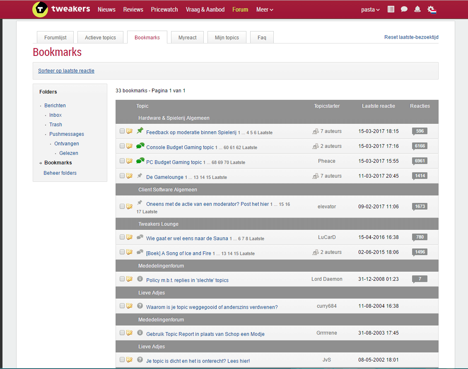Click grey bubbles icon of Sauna topic
This screenshot has width=468, height=369.
(x=140, y=237)
